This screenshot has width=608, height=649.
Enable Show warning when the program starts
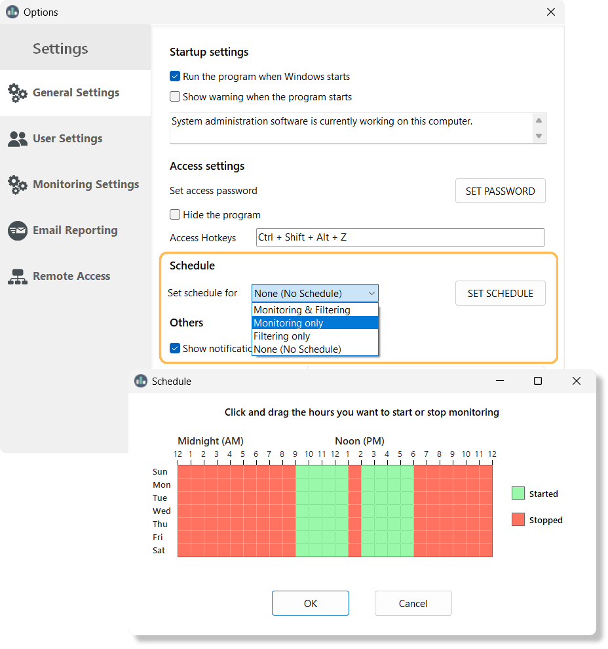[175, 97]
